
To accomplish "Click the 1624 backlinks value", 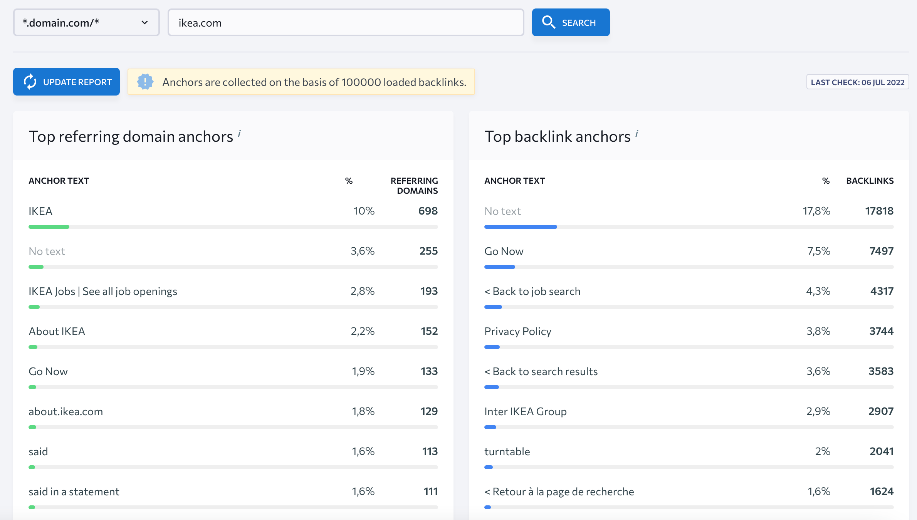I will 882,491.
